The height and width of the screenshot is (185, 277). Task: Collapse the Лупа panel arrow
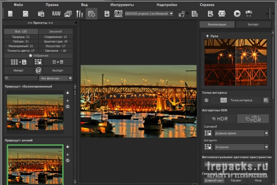(207, 36)
